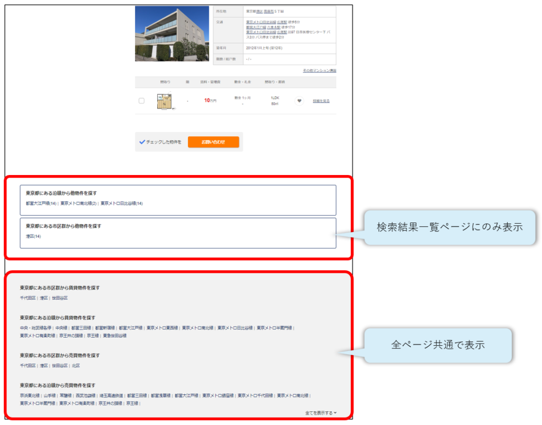
Task: Select the 東京メトロ日比谷線(14) link
Action: [x=122, y=203]
